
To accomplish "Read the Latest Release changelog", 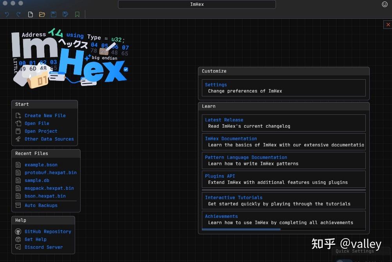I will click(x=224, y=119).
